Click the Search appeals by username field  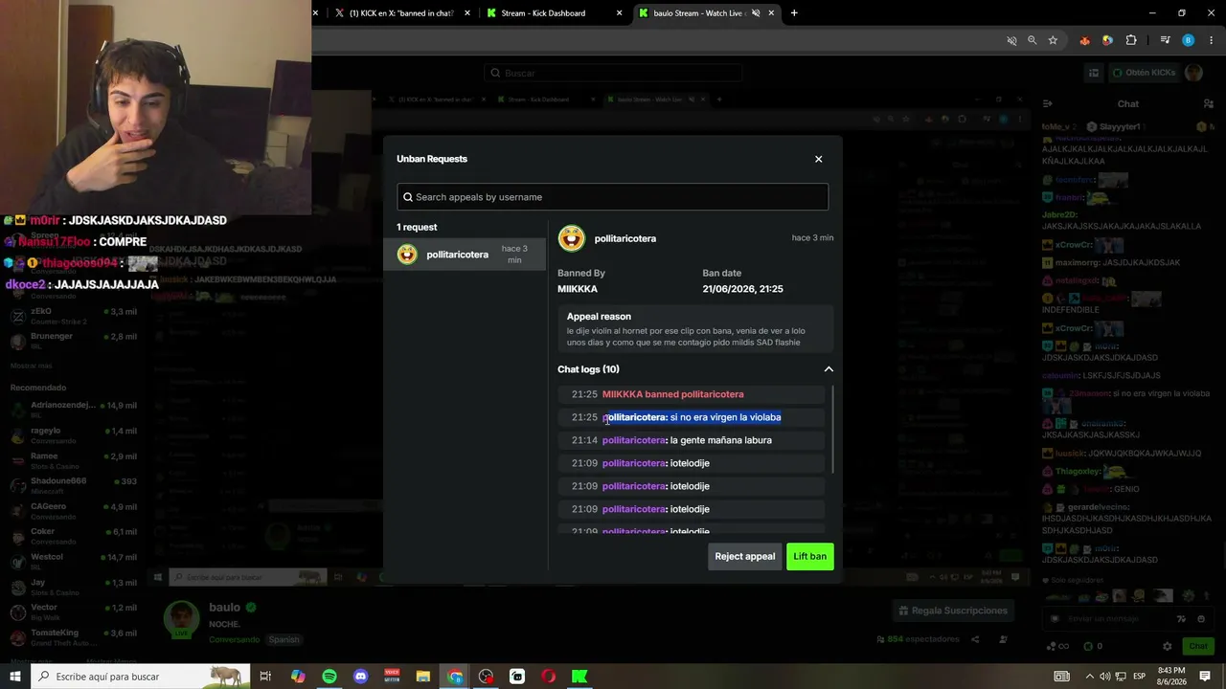click(613, 197)
